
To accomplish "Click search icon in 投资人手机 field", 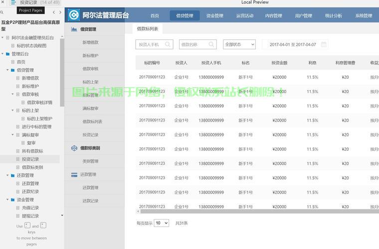I will [168, 44].
